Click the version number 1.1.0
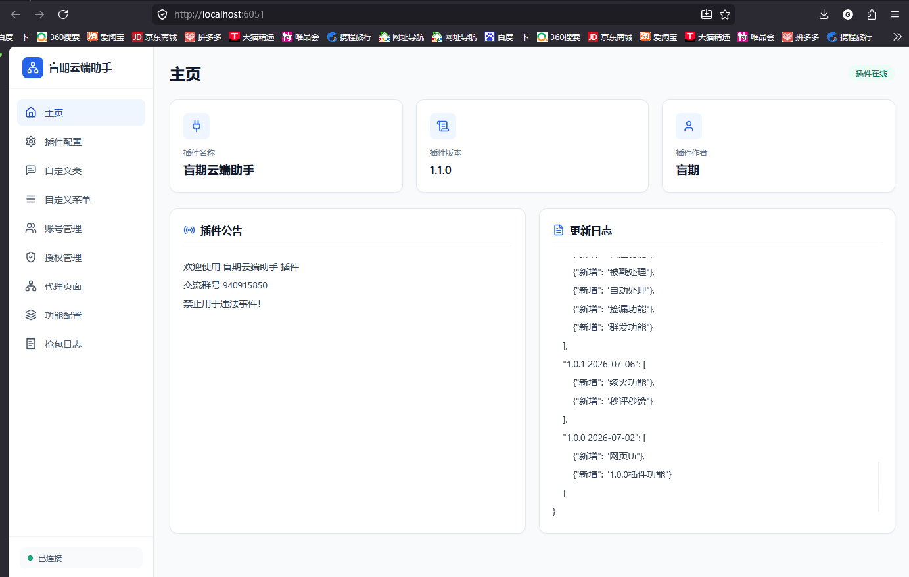The width and height of the screenshot is (909, 577). [440, 170]
